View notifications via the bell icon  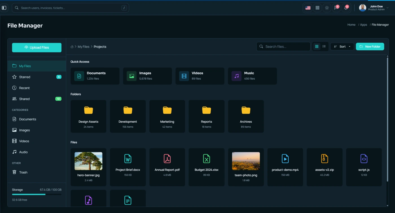tap(346, 8)
